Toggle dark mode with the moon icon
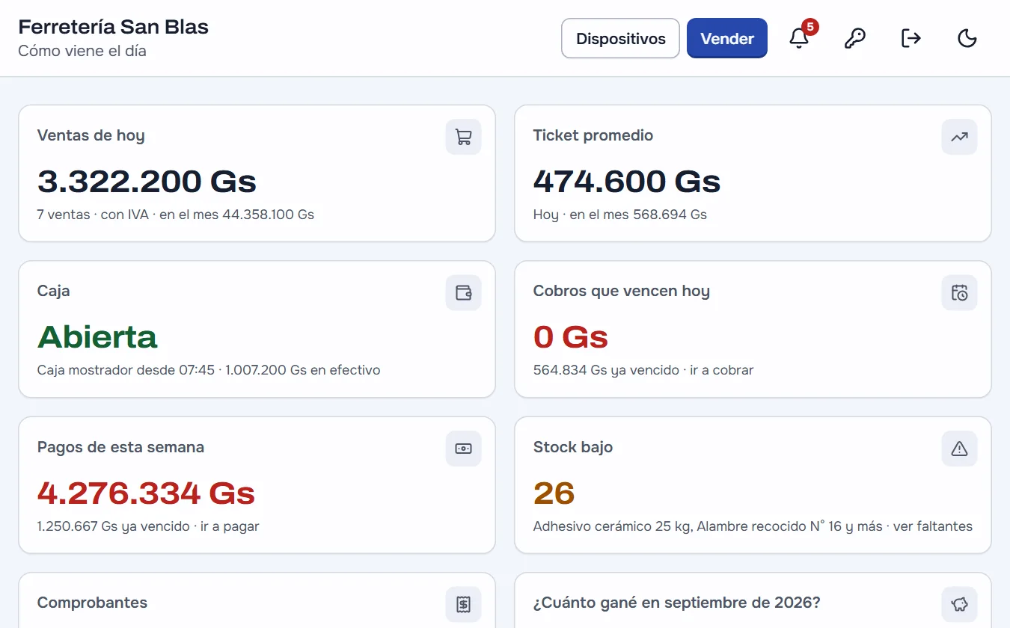Screen dimensions: 1010x628 (967, 38)
